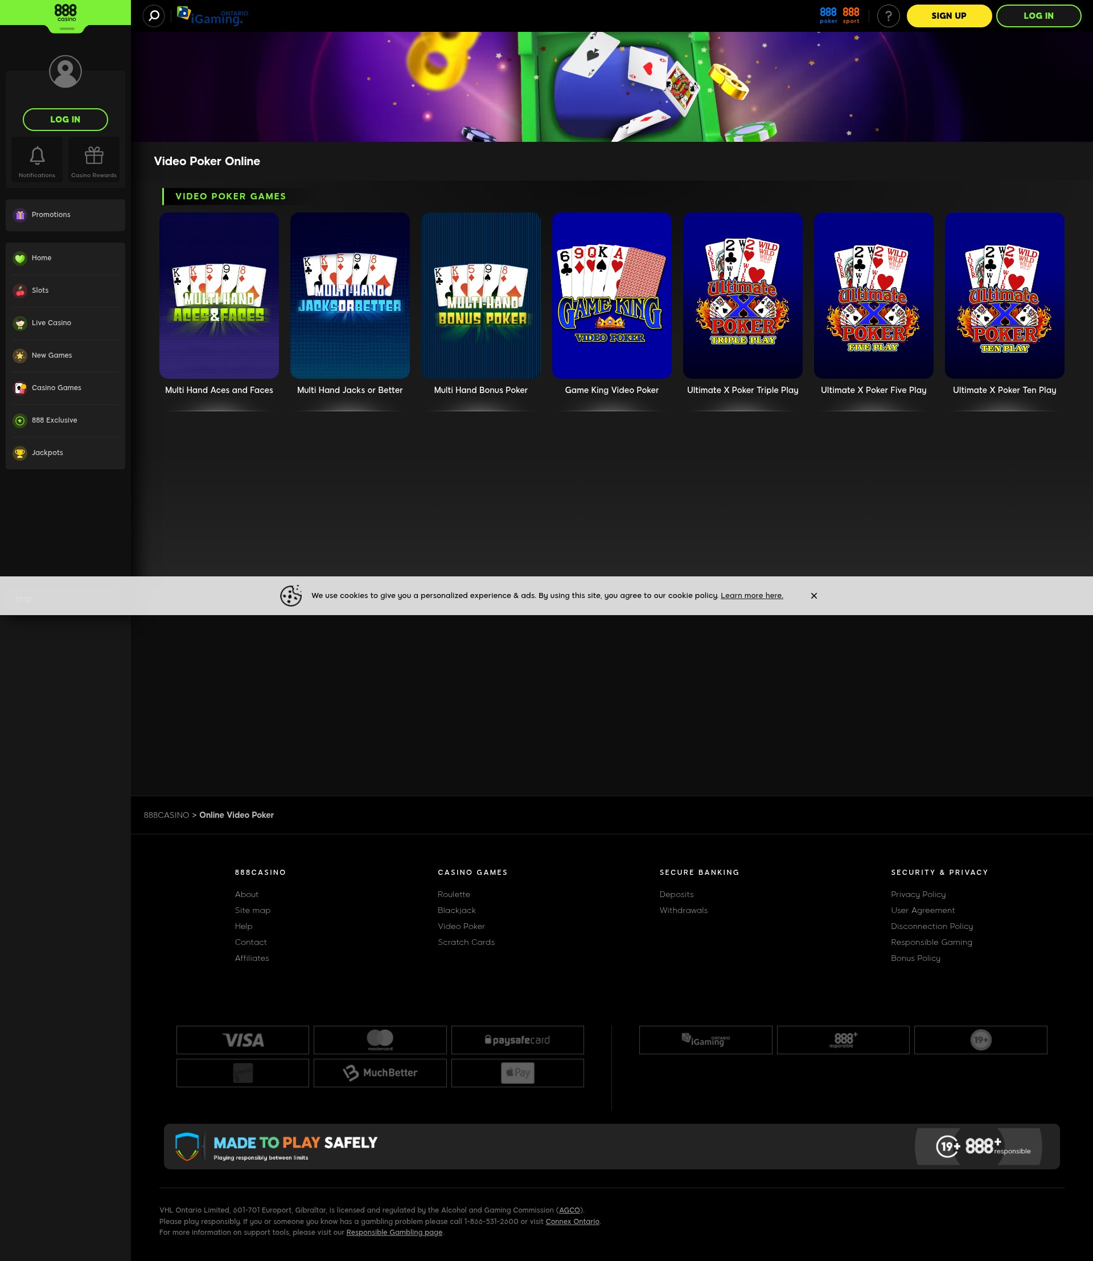The image size is (1093, 1261).
Task: Open the help question mark icon
Action: [x=889, y=16]
